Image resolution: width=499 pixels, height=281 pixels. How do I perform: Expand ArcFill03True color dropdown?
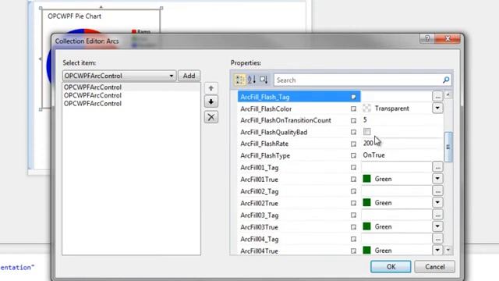coord(437,226)
